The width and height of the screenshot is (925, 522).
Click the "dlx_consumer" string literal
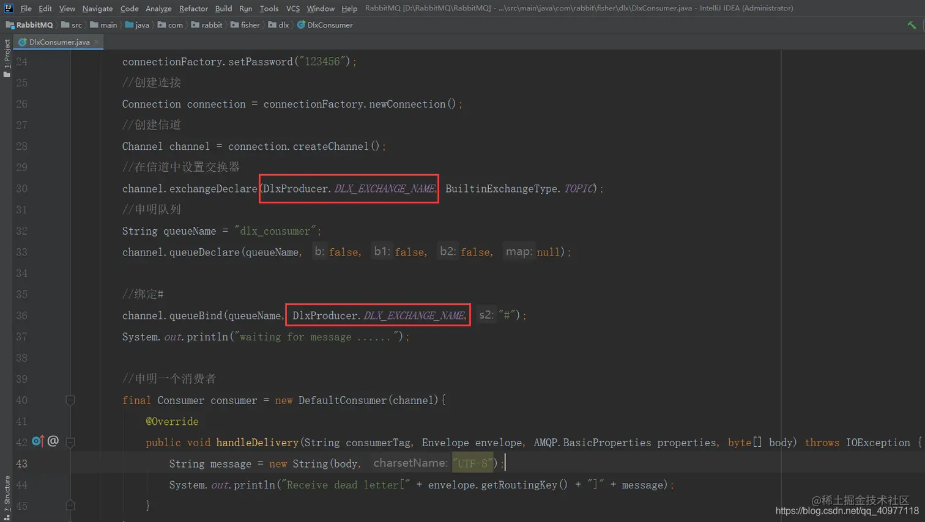coord(275,231)
